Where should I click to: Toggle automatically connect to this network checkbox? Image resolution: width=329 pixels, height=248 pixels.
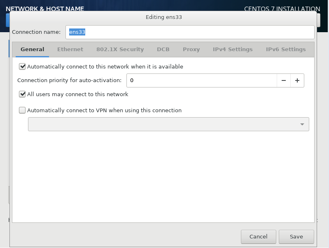(x=22, y=66)
